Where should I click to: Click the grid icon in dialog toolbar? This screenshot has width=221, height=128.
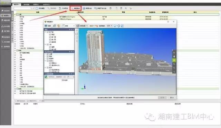(x=55, y=26)
